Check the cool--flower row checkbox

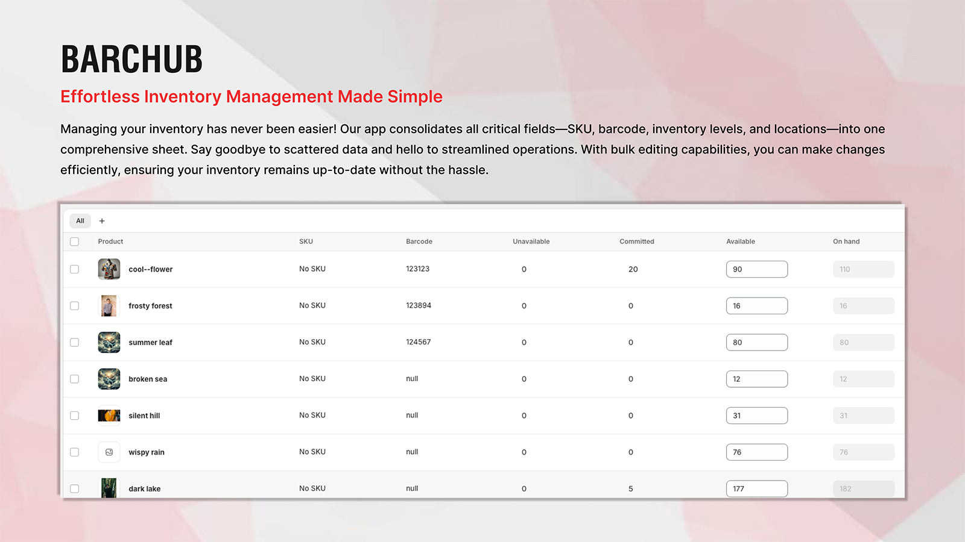75,269
